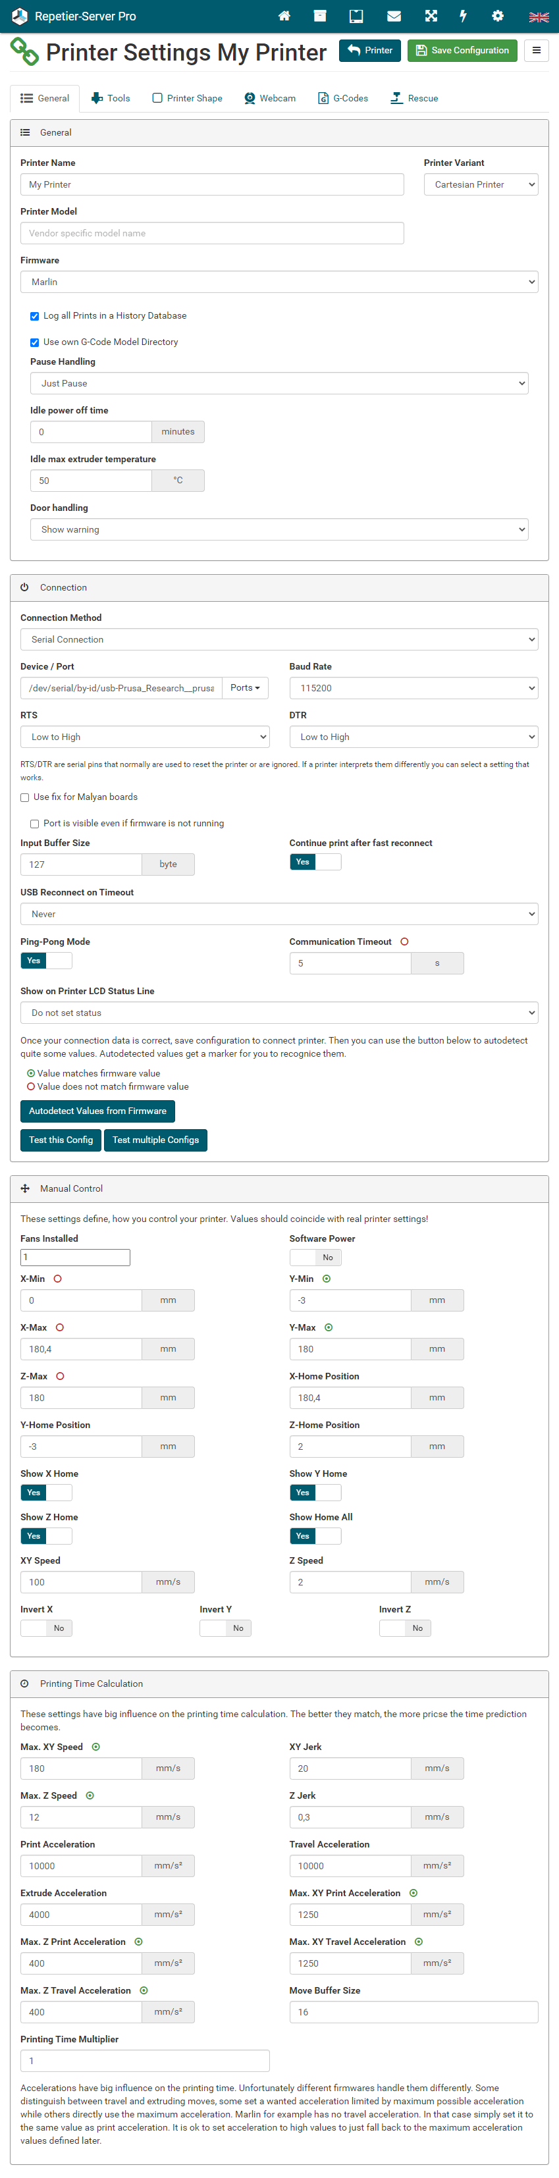Open global settings gear icon
Image resolution: width=559 pixels, height=2178 pixels.
point(497,16)
